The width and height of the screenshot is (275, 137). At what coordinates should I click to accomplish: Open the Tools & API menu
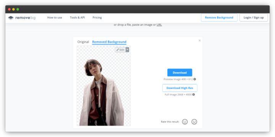click(x=77, y=18)
